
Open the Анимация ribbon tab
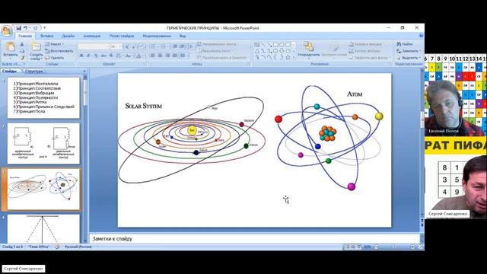92,36
